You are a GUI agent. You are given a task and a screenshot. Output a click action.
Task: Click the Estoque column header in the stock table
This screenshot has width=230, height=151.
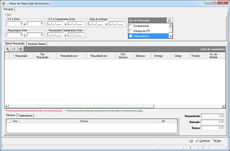tap(87, 121)
